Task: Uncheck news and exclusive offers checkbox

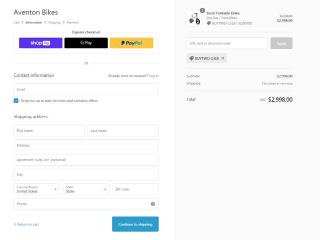Action: click(x=16, y=101)
